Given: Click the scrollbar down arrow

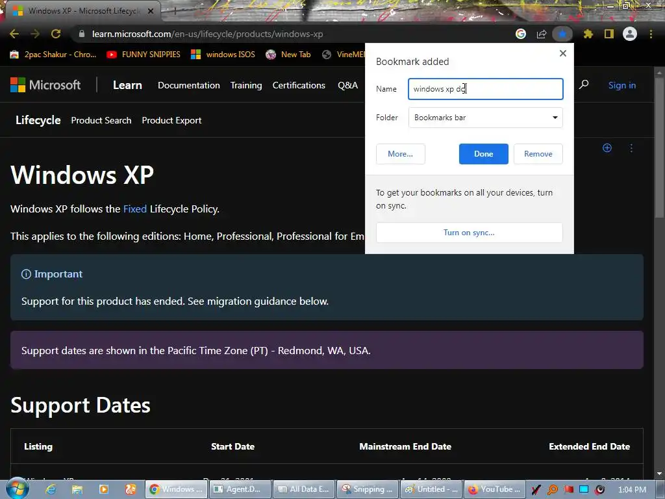Looking at the screenshot, I should [659, 474].
